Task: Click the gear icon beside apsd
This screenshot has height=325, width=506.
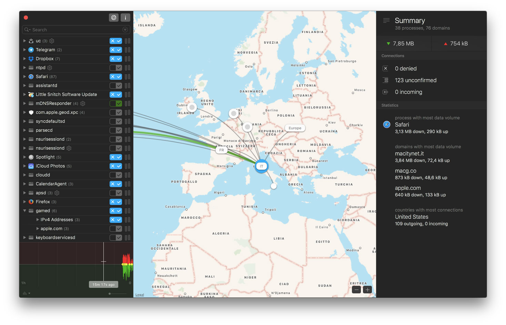Action: tap(57, 193)
